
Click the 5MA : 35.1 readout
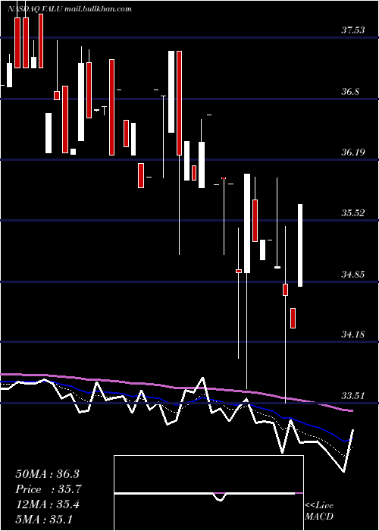tap(44, 519)
